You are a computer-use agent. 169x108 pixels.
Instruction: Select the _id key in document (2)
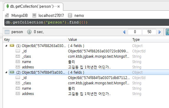point(24,78)
